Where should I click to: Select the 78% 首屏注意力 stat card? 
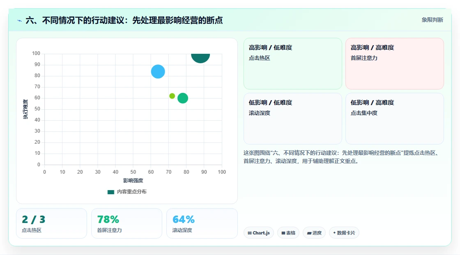pos(127,223)
